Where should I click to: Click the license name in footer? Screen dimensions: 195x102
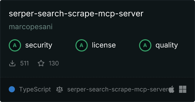118,90
